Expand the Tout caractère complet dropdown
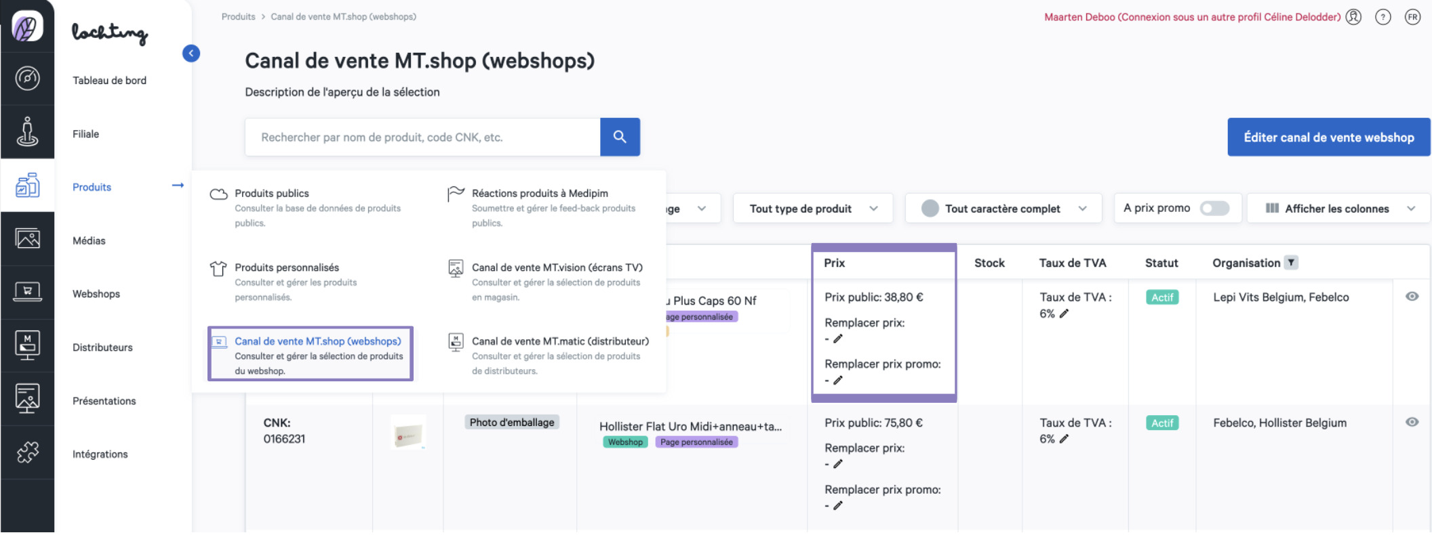 click(1003, 209)
